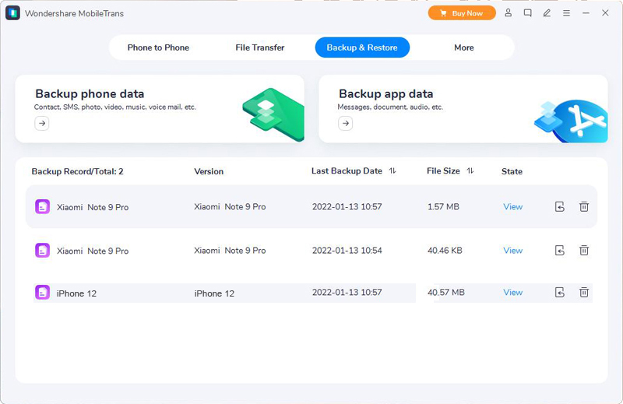Click the edit pencil icon in title bar
This screenshot has width=623, height=404.
pos(547,12)
